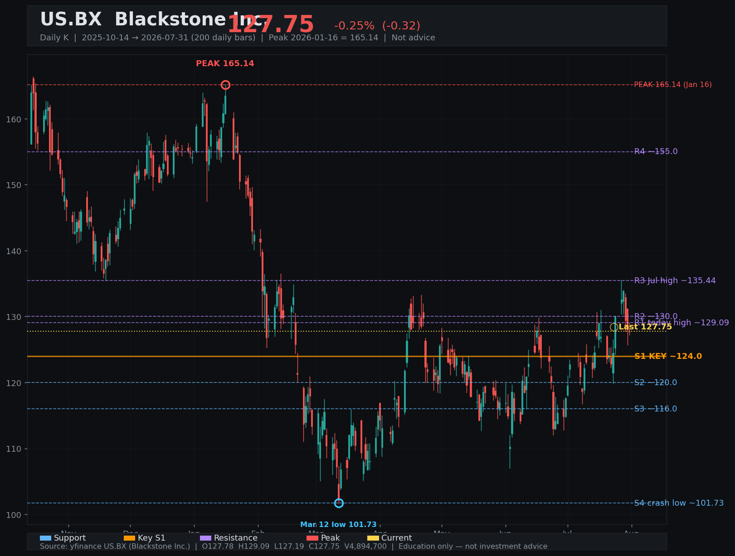This screenshot has width=735, height=556.
Task: Click the 'Source: yfinance US.BX' footer text
Action: coord(294,546)
